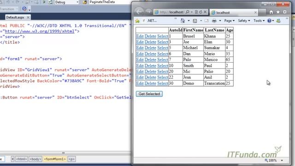Image resolution: width=295 pixels, height=166 pixels.
Task: Open the new empty browser tab button
Action: [x=262, y=12]
